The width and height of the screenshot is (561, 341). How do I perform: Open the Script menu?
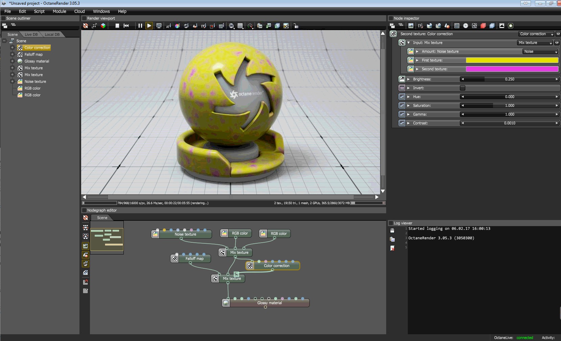[x=39, y=11]
